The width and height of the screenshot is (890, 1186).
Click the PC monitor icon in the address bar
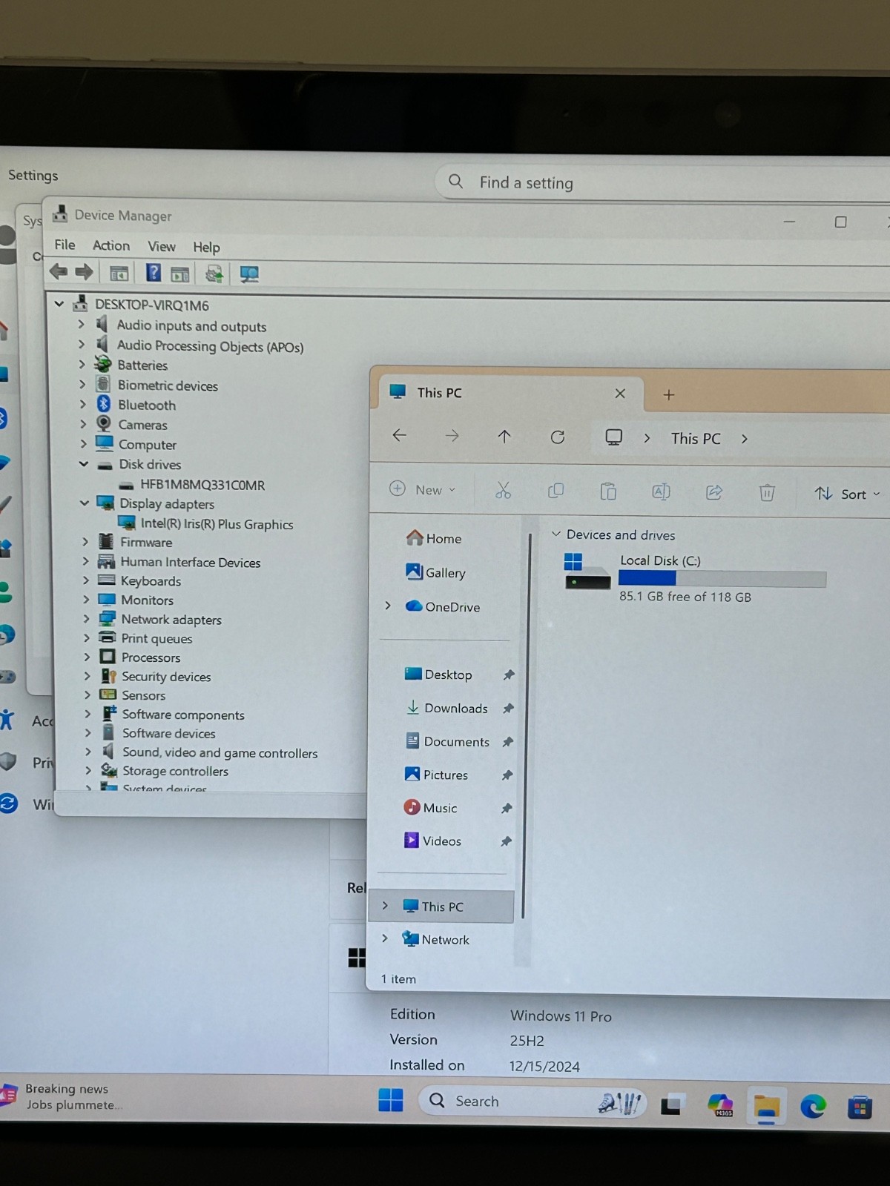pyautogui.click(x=613, y=437)
